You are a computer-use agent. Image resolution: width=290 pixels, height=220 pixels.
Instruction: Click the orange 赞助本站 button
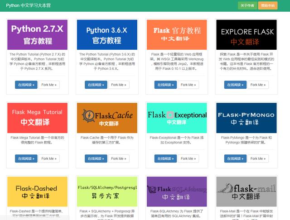click(x=268, y=5)
